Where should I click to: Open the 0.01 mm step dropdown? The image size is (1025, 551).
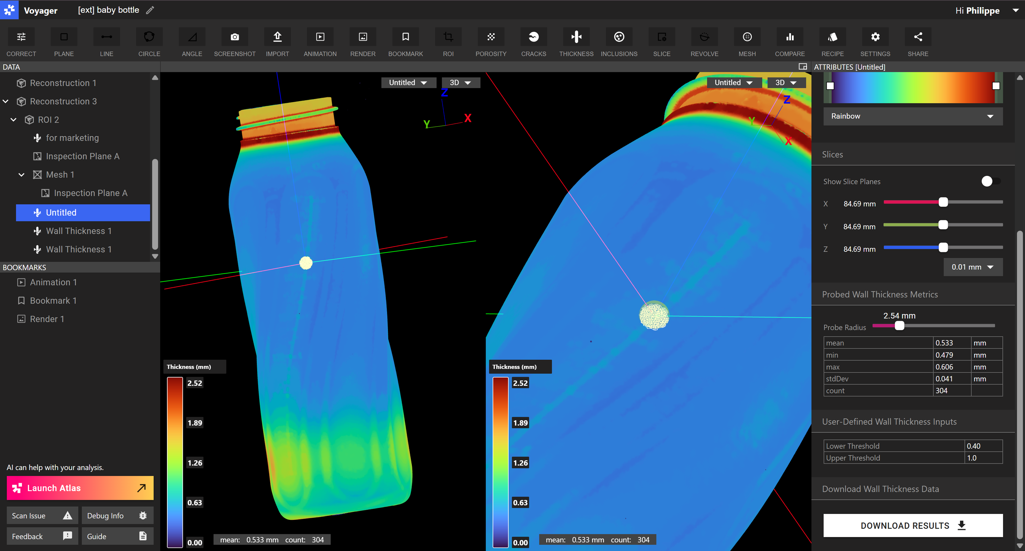973,267
